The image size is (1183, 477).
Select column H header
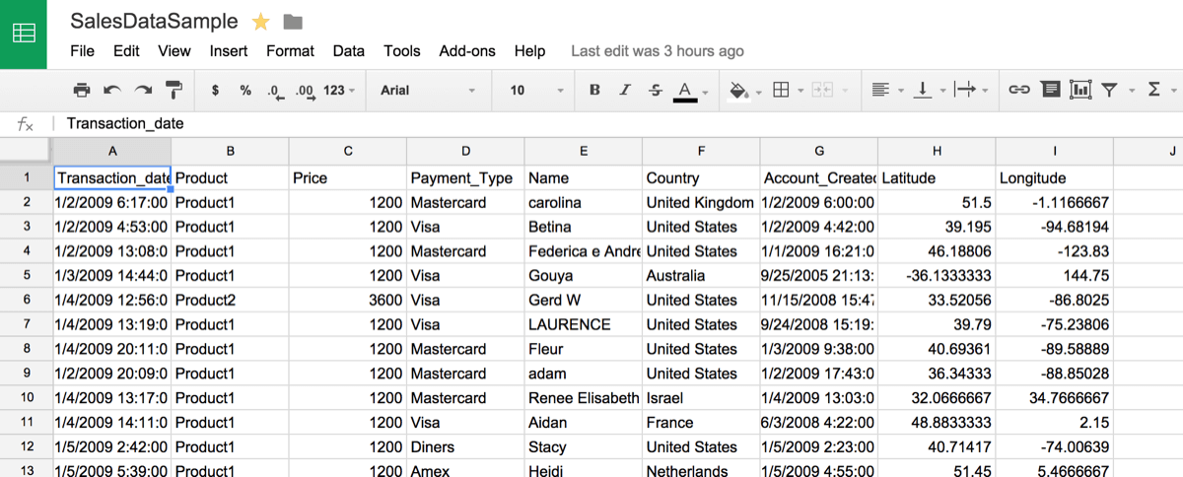[x=937, y=151]
